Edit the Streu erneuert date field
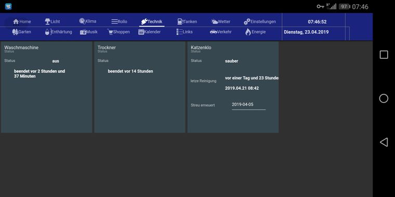395x197 pixels. click(248, 105)
